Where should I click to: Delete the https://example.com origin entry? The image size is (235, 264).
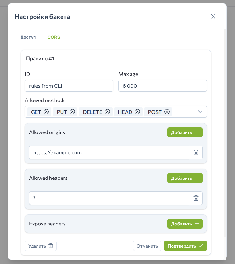196,152
